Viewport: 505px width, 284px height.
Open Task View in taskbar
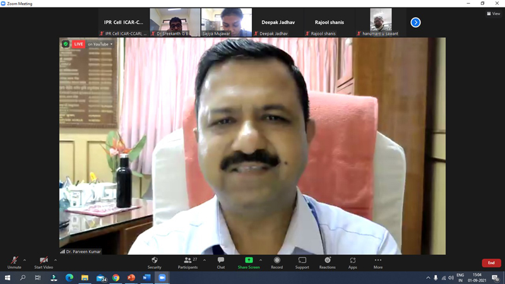pos(38,278)
